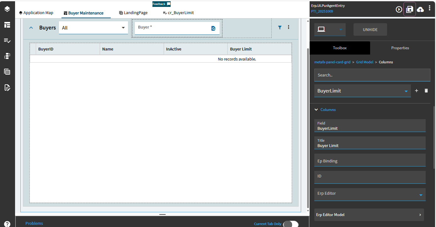
Task: Switch to the cr_BuyerLimit tab
Action: [x=178, y=13]
